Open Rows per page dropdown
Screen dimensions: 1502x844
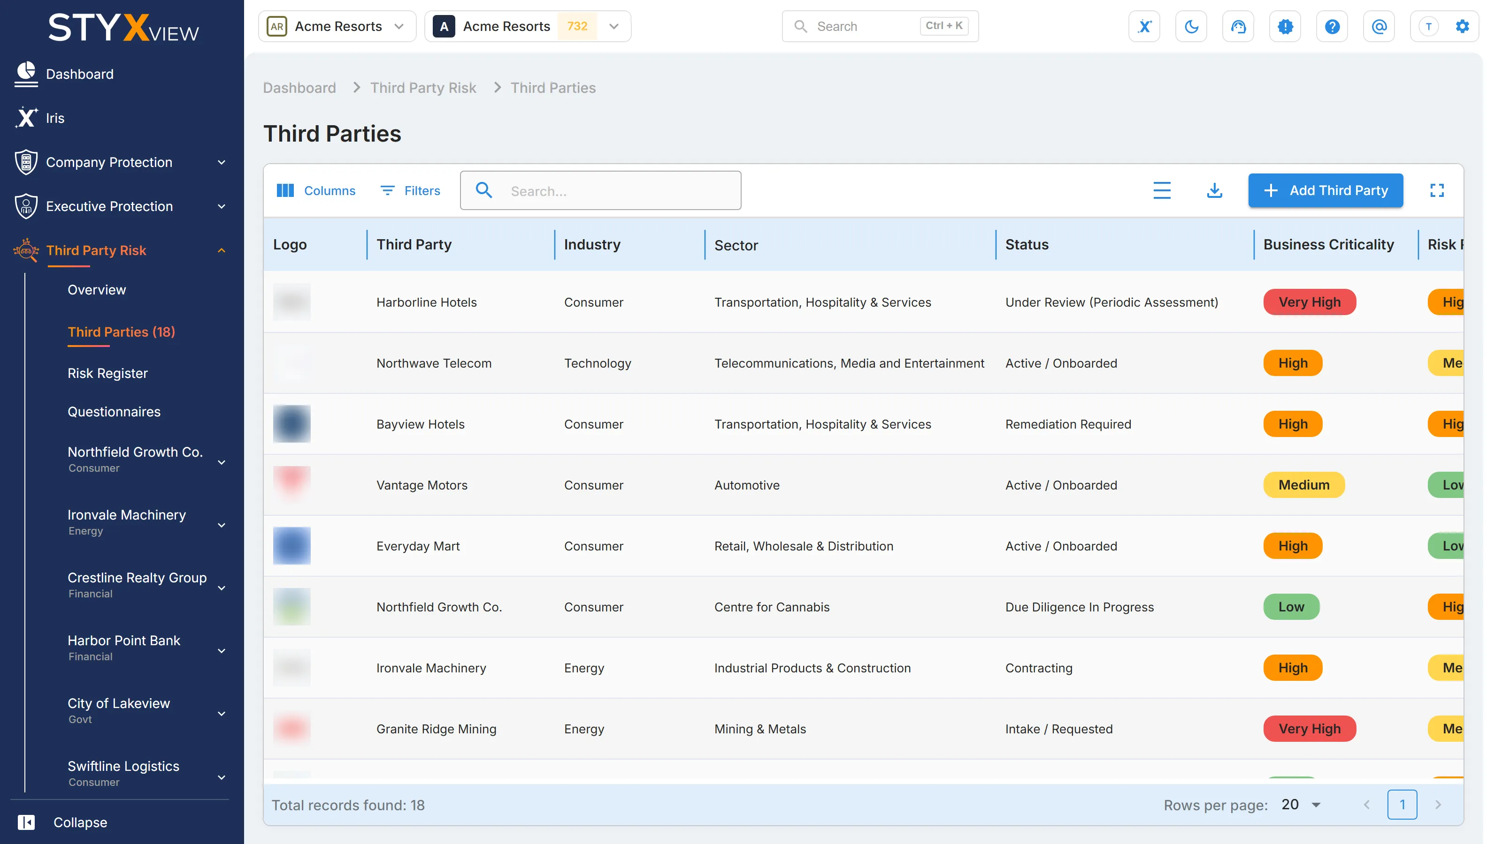tap(1302, 805)
